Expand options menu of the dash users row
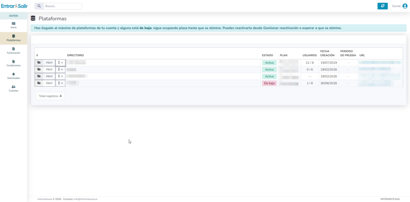The height and width of the screenshot is (202, 410). (60, 76)
